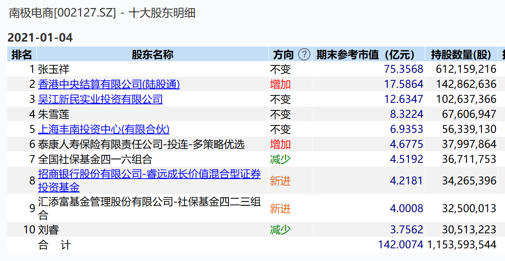Click market value 4.0008

tap(407, 209)
